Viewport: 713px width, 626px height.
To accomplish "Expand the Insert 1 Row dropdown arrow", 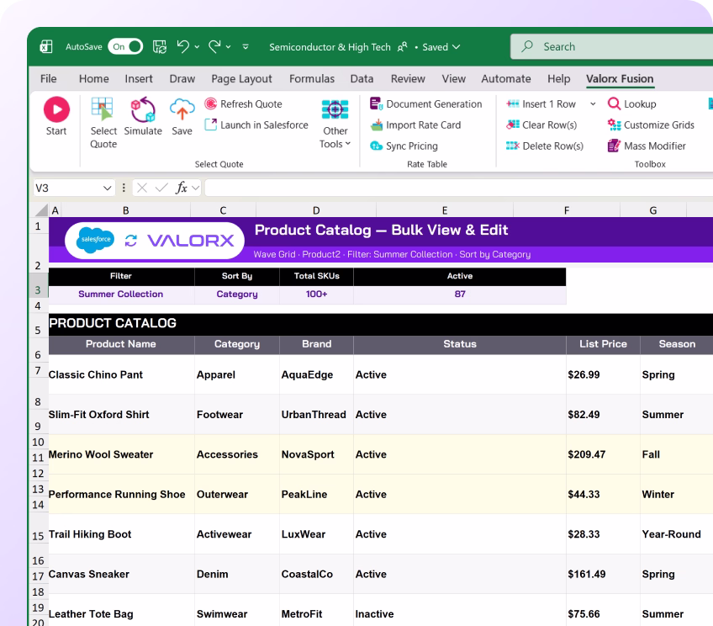I will pyautogui.click(x=593, y=103).
